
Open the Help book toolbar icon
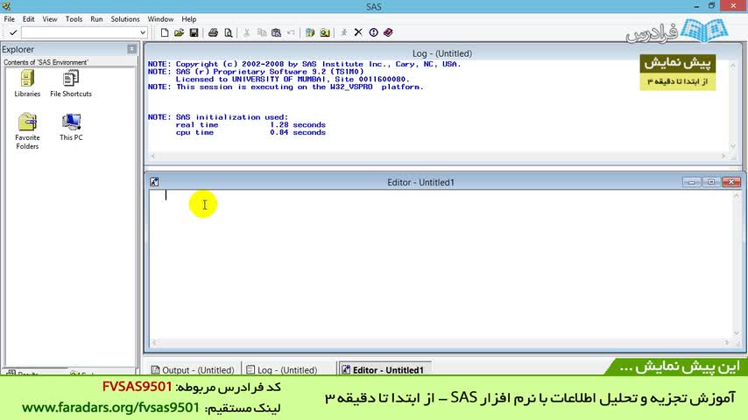pyautogui.click(x=388, y=32)
